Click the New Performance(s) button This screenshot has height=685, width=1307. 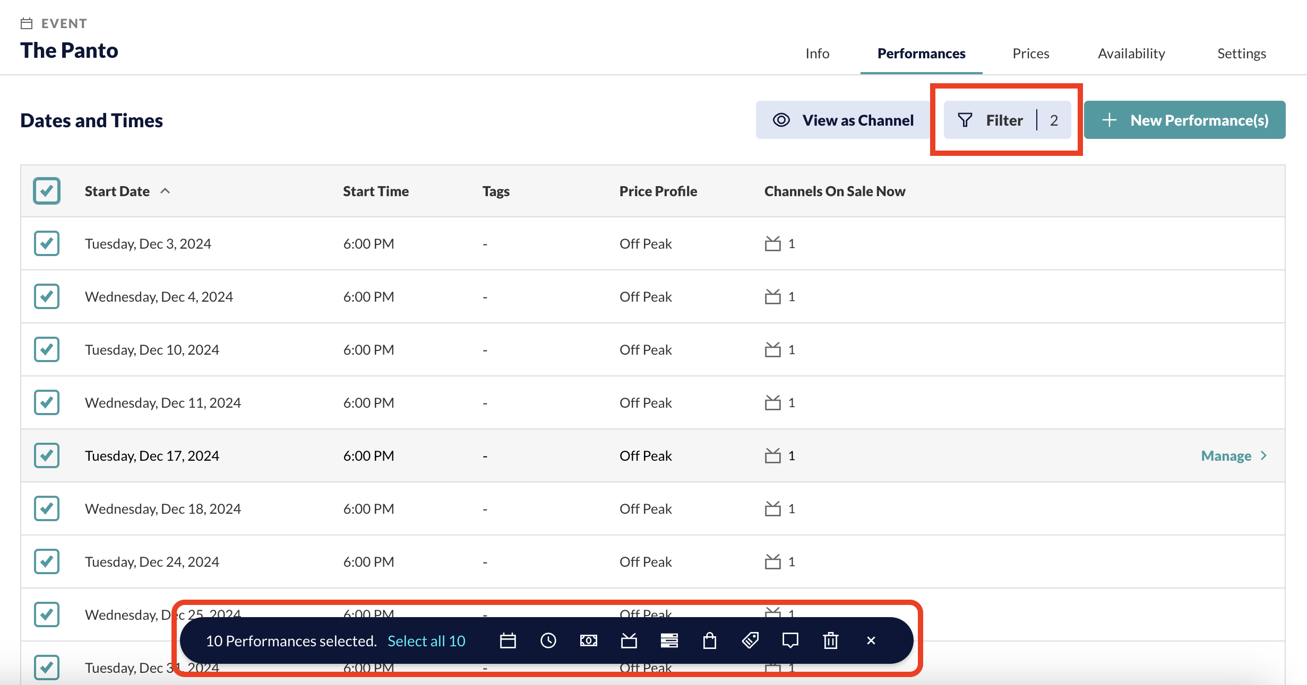[x=1184, y=120]
